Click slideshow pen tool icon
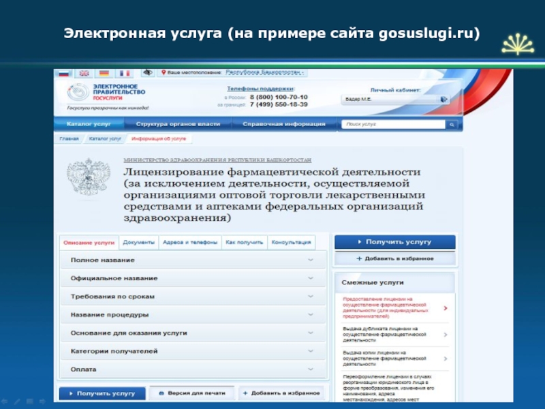 coord(17,402)
